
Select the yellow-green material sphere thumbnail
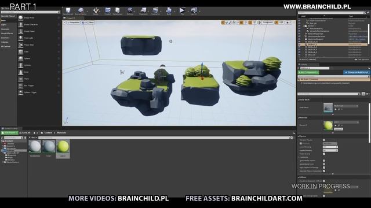click(63, 146)
